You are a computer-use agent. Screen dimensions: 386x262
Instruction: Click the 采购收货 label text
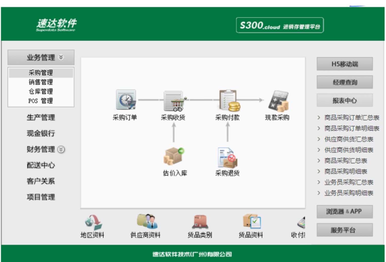click(173, 118)
